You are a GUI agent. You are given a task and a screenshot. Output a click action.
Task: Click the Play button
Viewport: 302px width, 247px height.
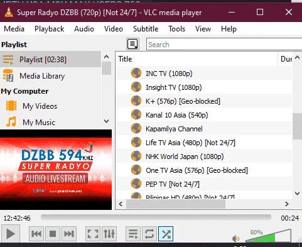tap(11, 234)
